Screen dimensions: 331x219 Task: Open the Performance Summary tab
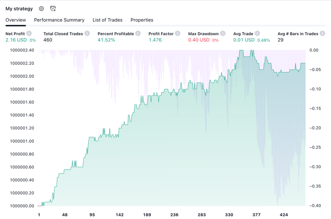pos(59,20)
